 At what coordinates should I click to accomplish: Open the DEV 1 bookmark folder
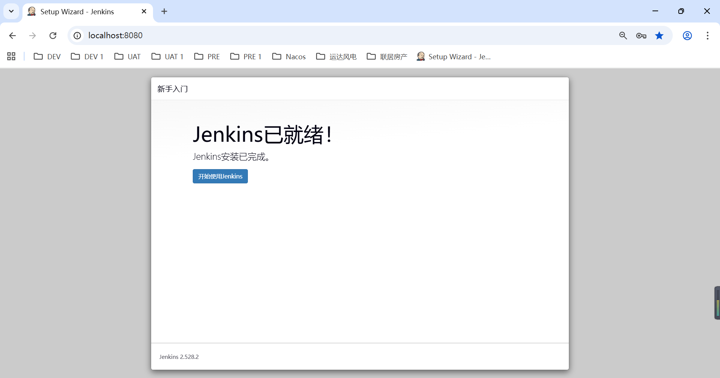87,57
